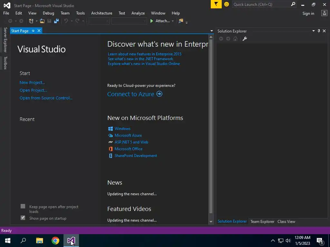The height and width of the screenshot is (247, 330).
Task: Open the yellow notifications flag icon
Action: coord(216,4)
